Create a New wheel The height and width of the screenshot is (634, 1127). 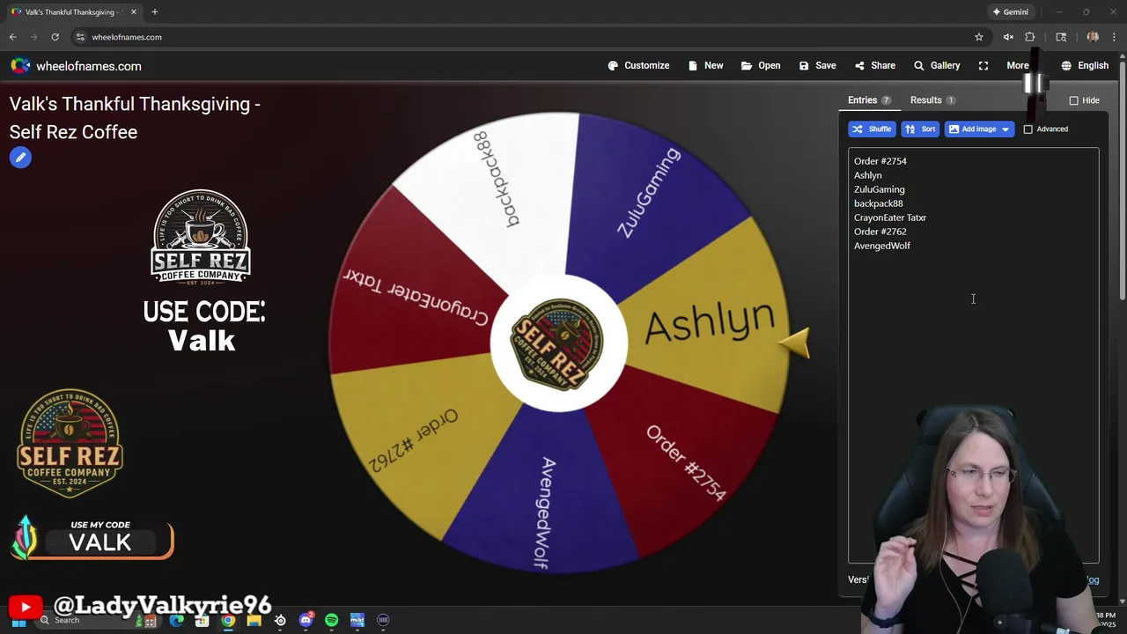tap(705, 65)
